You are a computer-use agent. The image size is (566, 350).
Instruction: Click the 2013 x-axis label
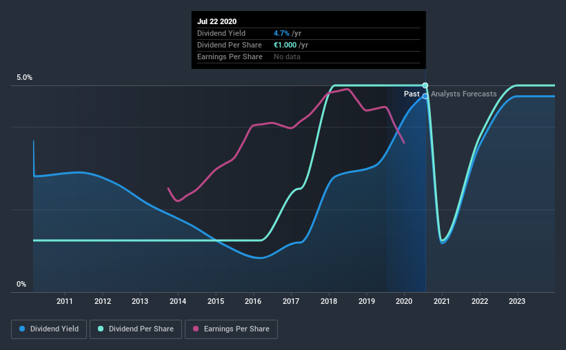pyautogui.click(x=140, y=301)
